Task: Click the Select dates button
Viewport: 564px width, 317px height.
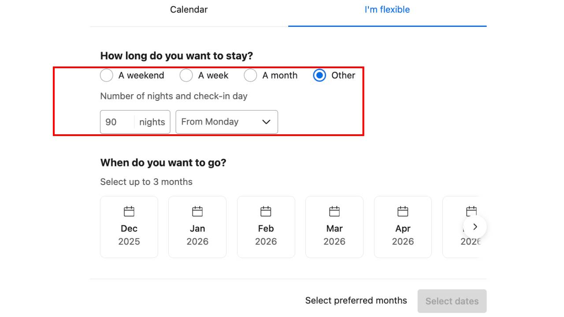Action: pos(452,301)
